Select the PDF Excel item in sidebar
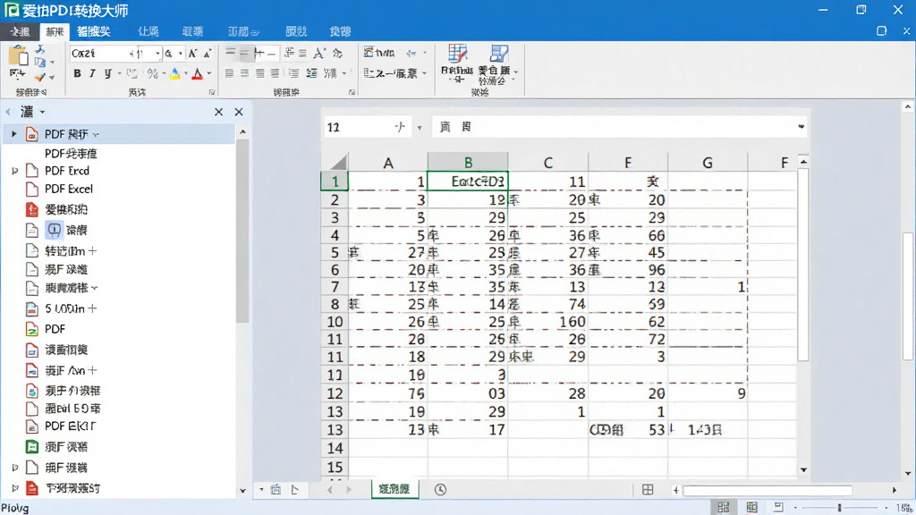 click(x=68, y=189)
